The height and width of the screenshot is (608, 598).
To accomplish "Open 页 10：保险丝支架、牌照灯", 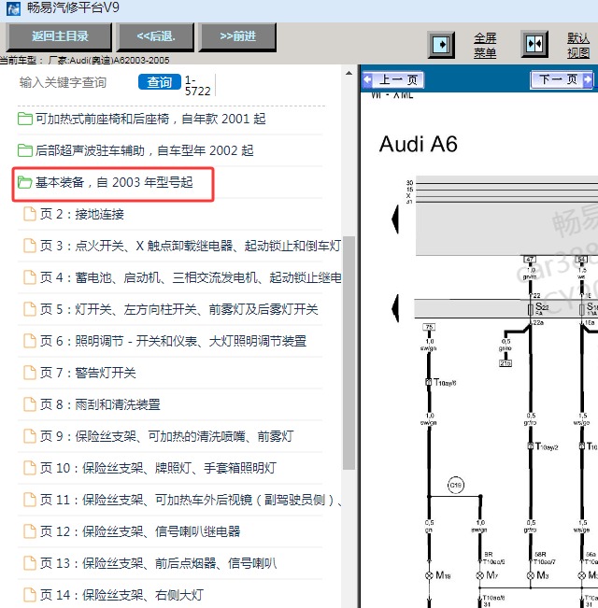I will point(158,469).
